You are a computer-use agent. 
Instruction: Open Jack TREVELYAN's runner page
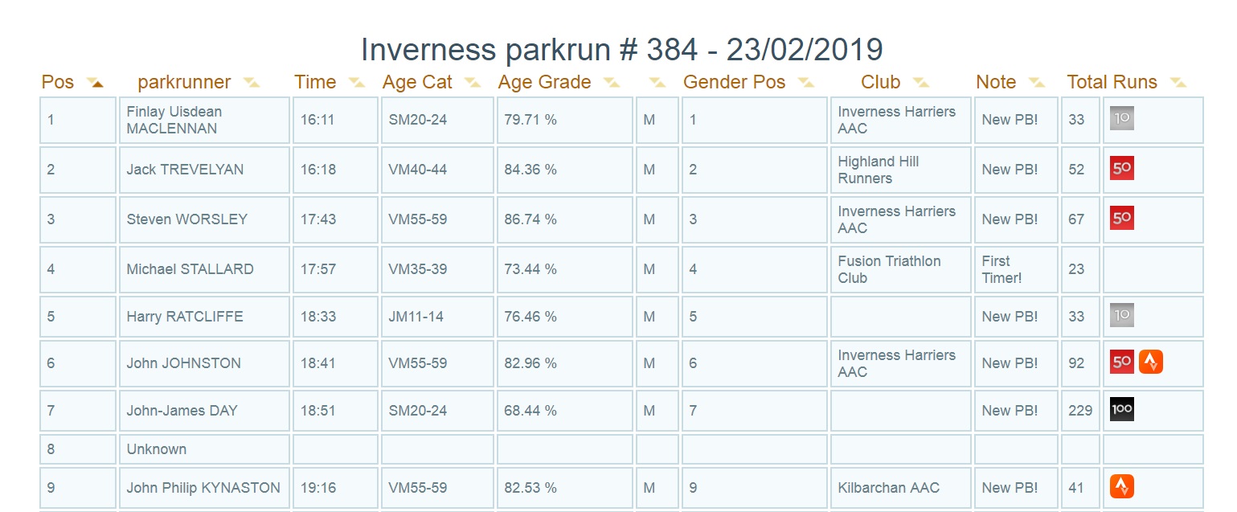tap(185, 170)
